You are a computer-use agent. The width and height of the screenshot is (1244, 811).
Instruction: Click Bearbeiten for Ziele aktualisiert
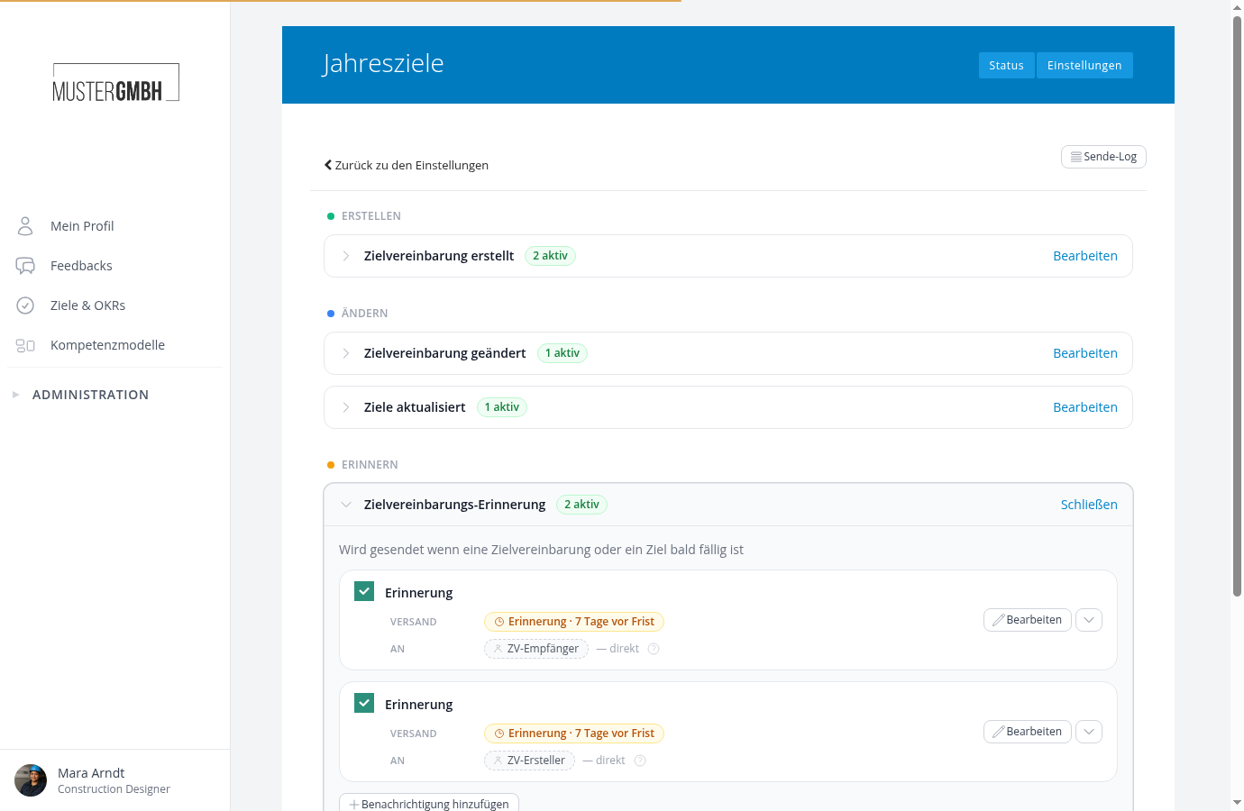(1085, 407)
